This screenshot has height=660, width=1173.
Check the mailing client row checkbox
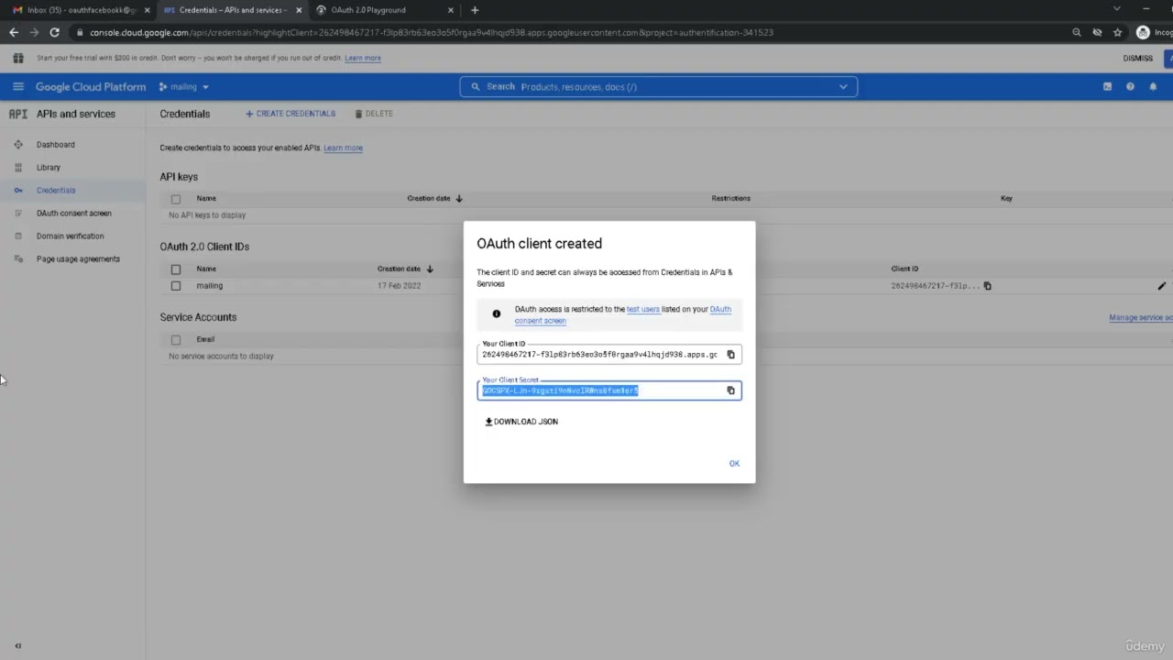pos(176,286)
